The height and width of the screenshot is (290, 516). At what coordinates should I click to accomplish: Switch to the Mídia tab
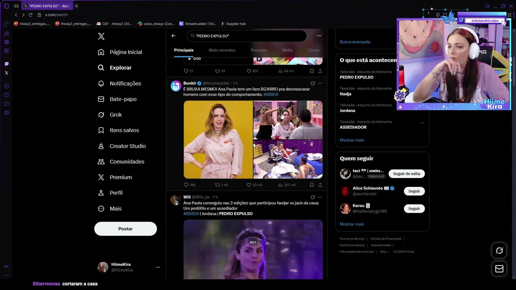287,50
